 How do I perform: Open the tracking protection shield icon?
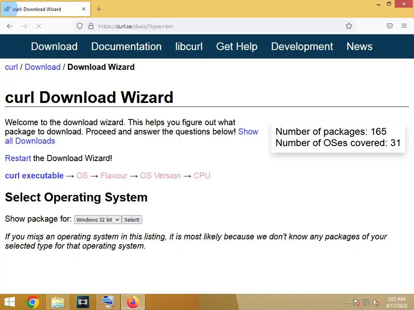pos(80,26)
